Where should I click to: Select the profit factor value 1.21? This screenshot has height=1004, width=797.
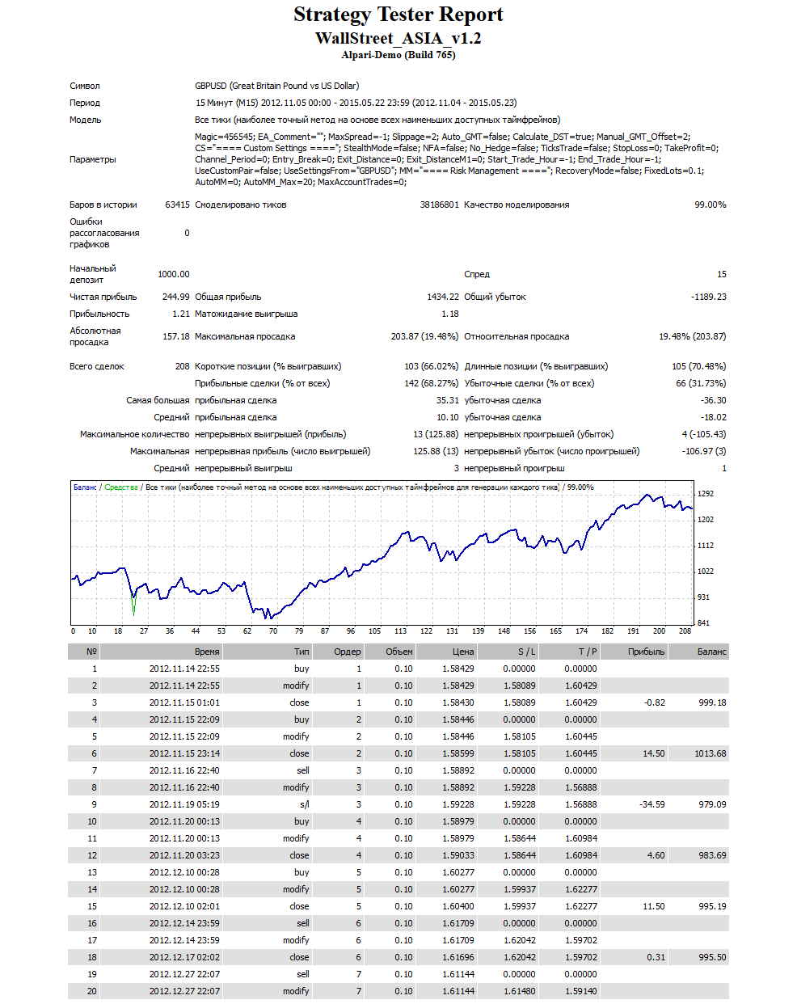pos(181,314)
